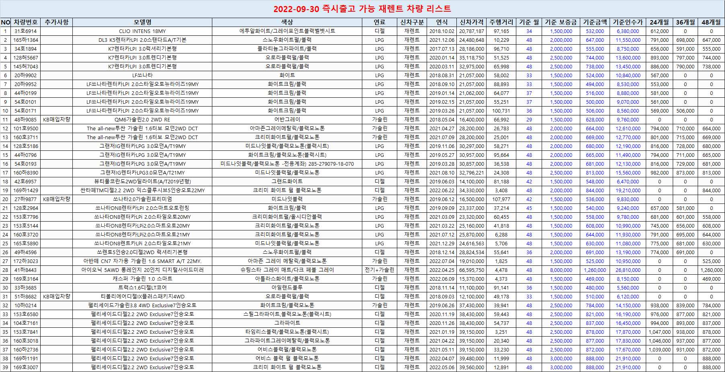Click vehicle number '128허5667'
This screenshot has height=372, width=725.
pyautogui.click(x=25, y=58)
